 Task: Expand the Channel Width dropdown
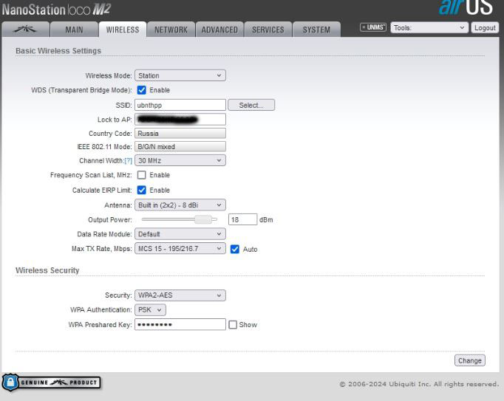tap(180, 160)
